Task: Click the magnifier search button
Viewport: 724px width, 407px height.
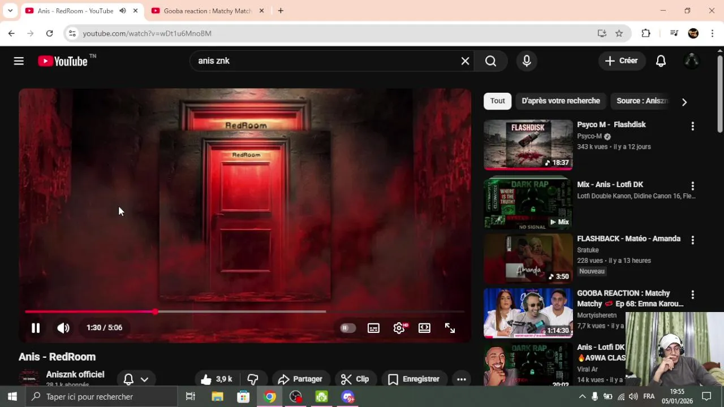Action: coord(490,61)
